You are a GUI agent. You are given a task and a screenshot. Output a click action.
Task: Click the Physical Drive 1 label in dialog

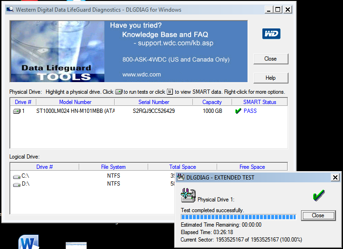pos(216,200)
